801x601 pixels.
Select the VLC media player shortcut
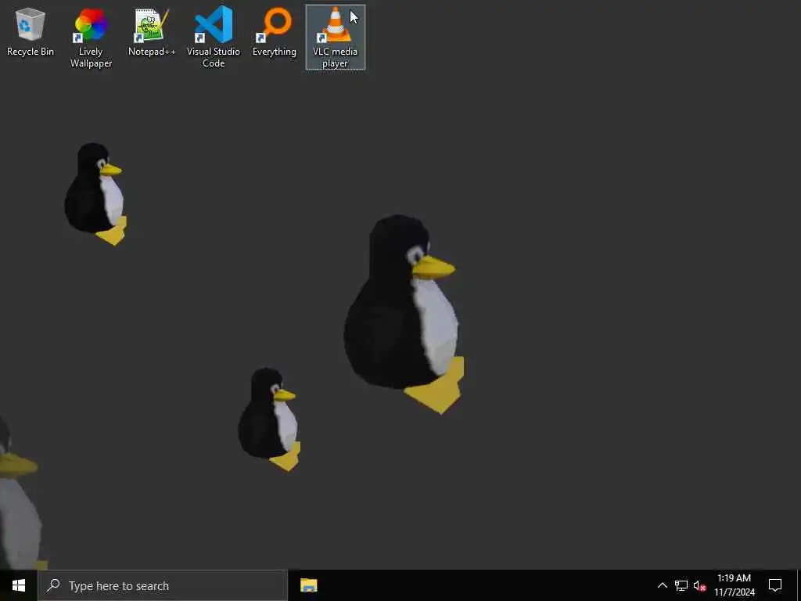335,38
